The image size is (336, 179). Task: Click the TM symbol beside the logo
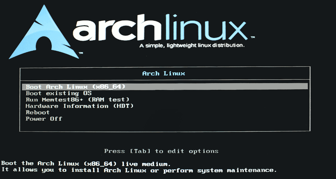point(81,53)
